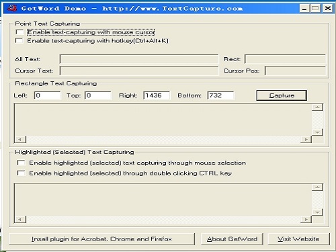The height and width of the screenshot is (252, 336).
Task: Install plugin for Acrobat, Chrome and Firefox
Action: (101, 239)
